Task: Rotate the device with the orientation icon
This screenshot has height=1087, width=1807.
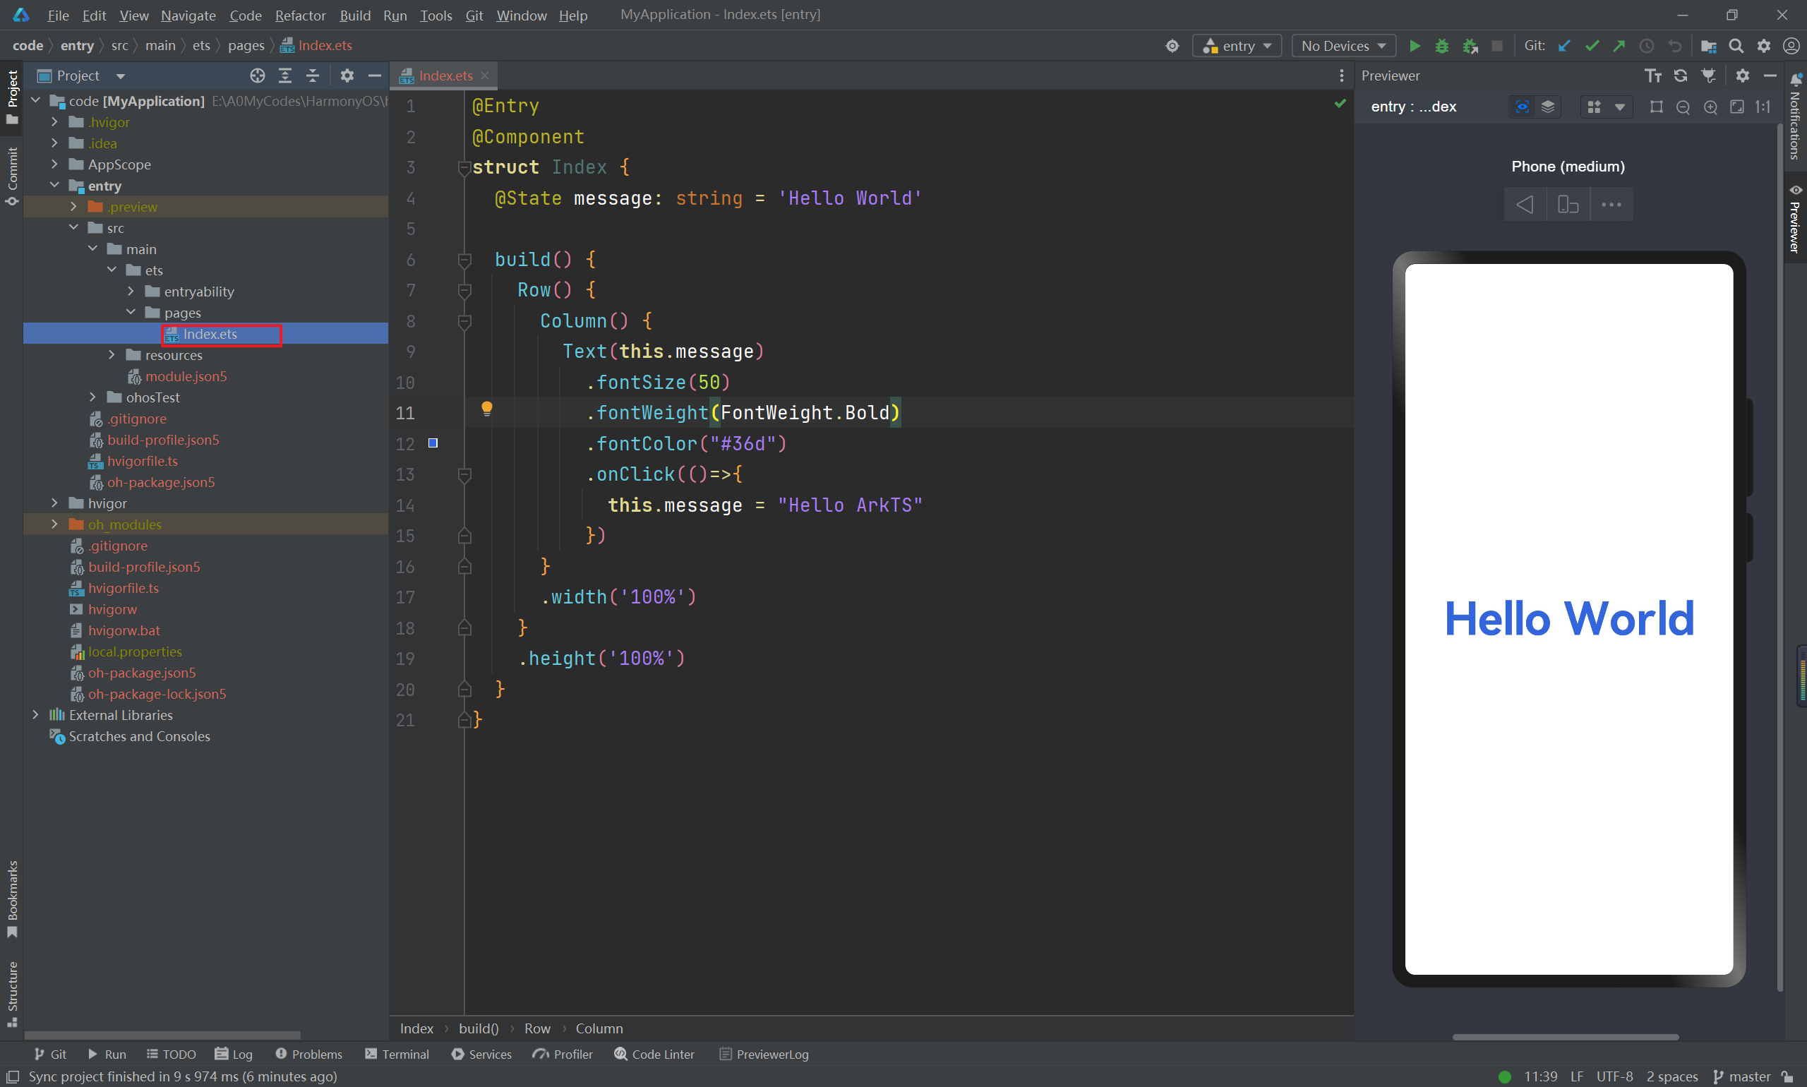Action: (1568, 205)
